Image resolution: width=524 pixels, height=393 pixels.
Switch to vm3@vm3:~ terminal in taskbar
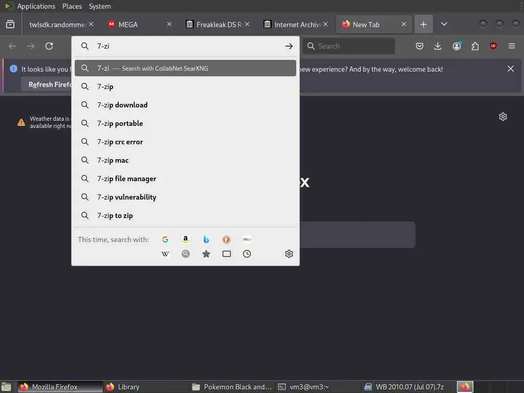point(318,387)
